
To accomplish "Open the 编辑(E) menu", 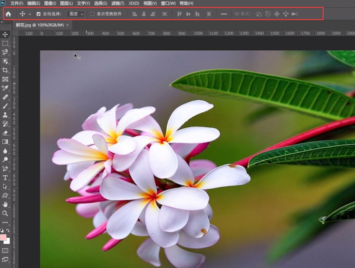I will (34, 3).
